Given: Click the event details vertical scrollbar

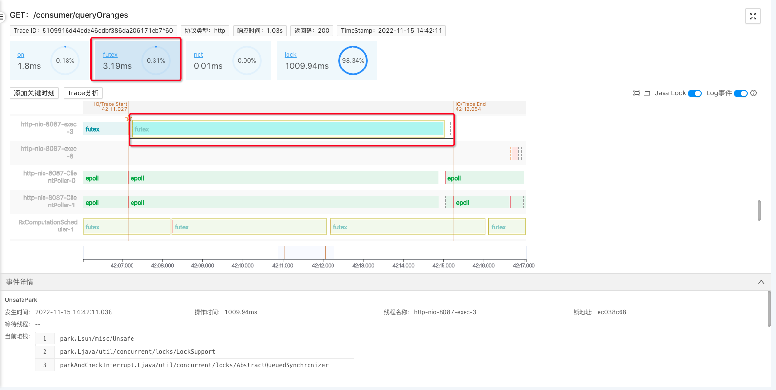Looking at the screenshot, I should [768, 308].
